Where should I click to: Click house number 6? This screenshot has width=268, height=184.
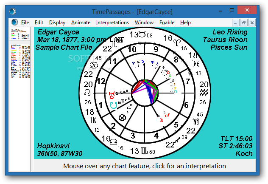point(187,105)
